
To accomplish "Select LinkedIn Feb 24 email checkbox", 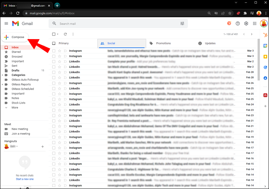I will coord(54,104).
